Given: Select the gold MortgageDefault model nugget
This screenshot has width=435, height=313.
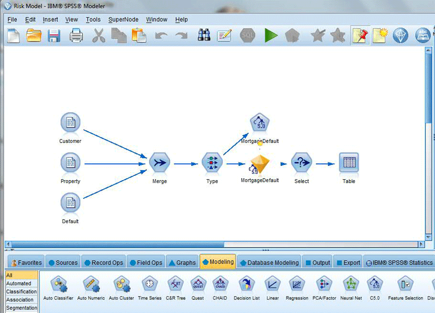Looking at the screenshot, I should pos(260,164).
